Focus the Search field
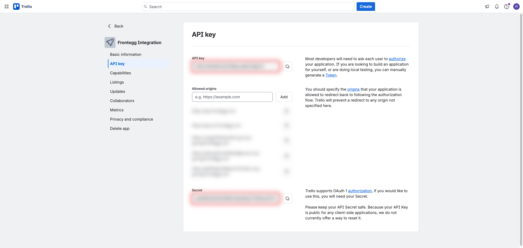 pyautogui.click(x=248, y=7)
